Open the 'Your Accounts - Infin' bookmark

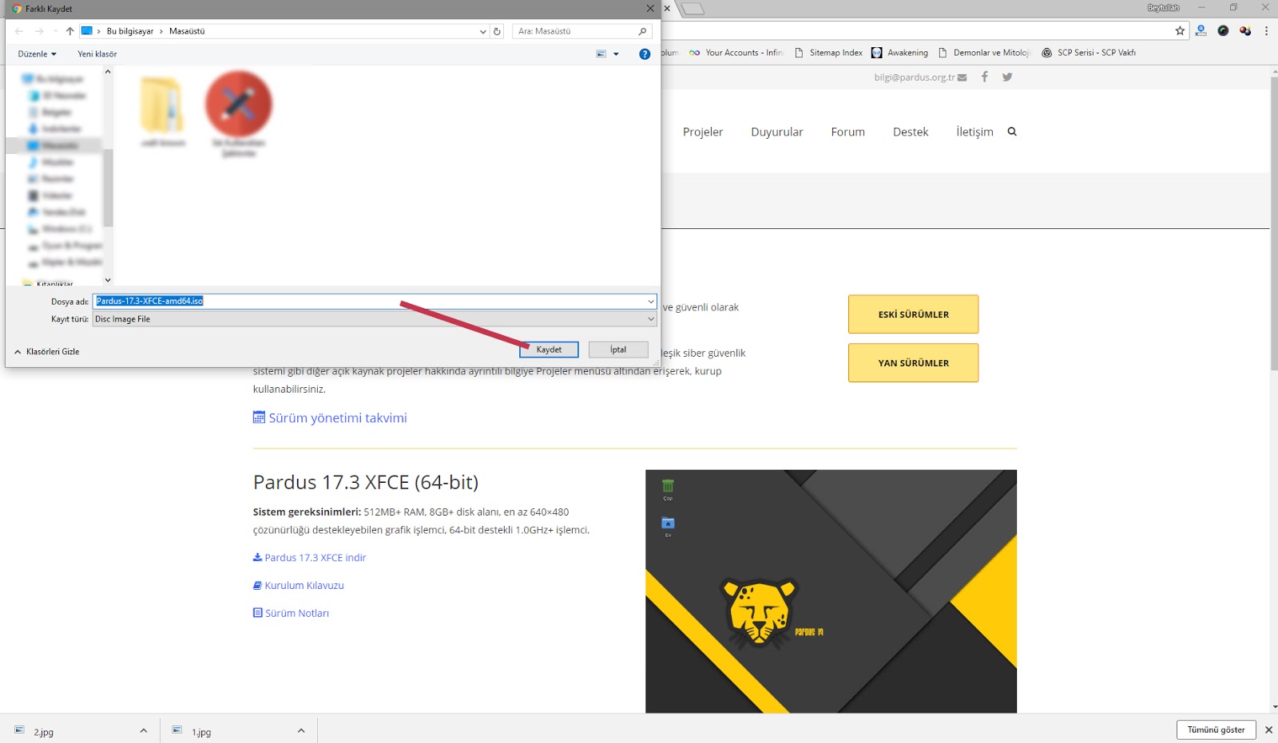coord(736,53)
